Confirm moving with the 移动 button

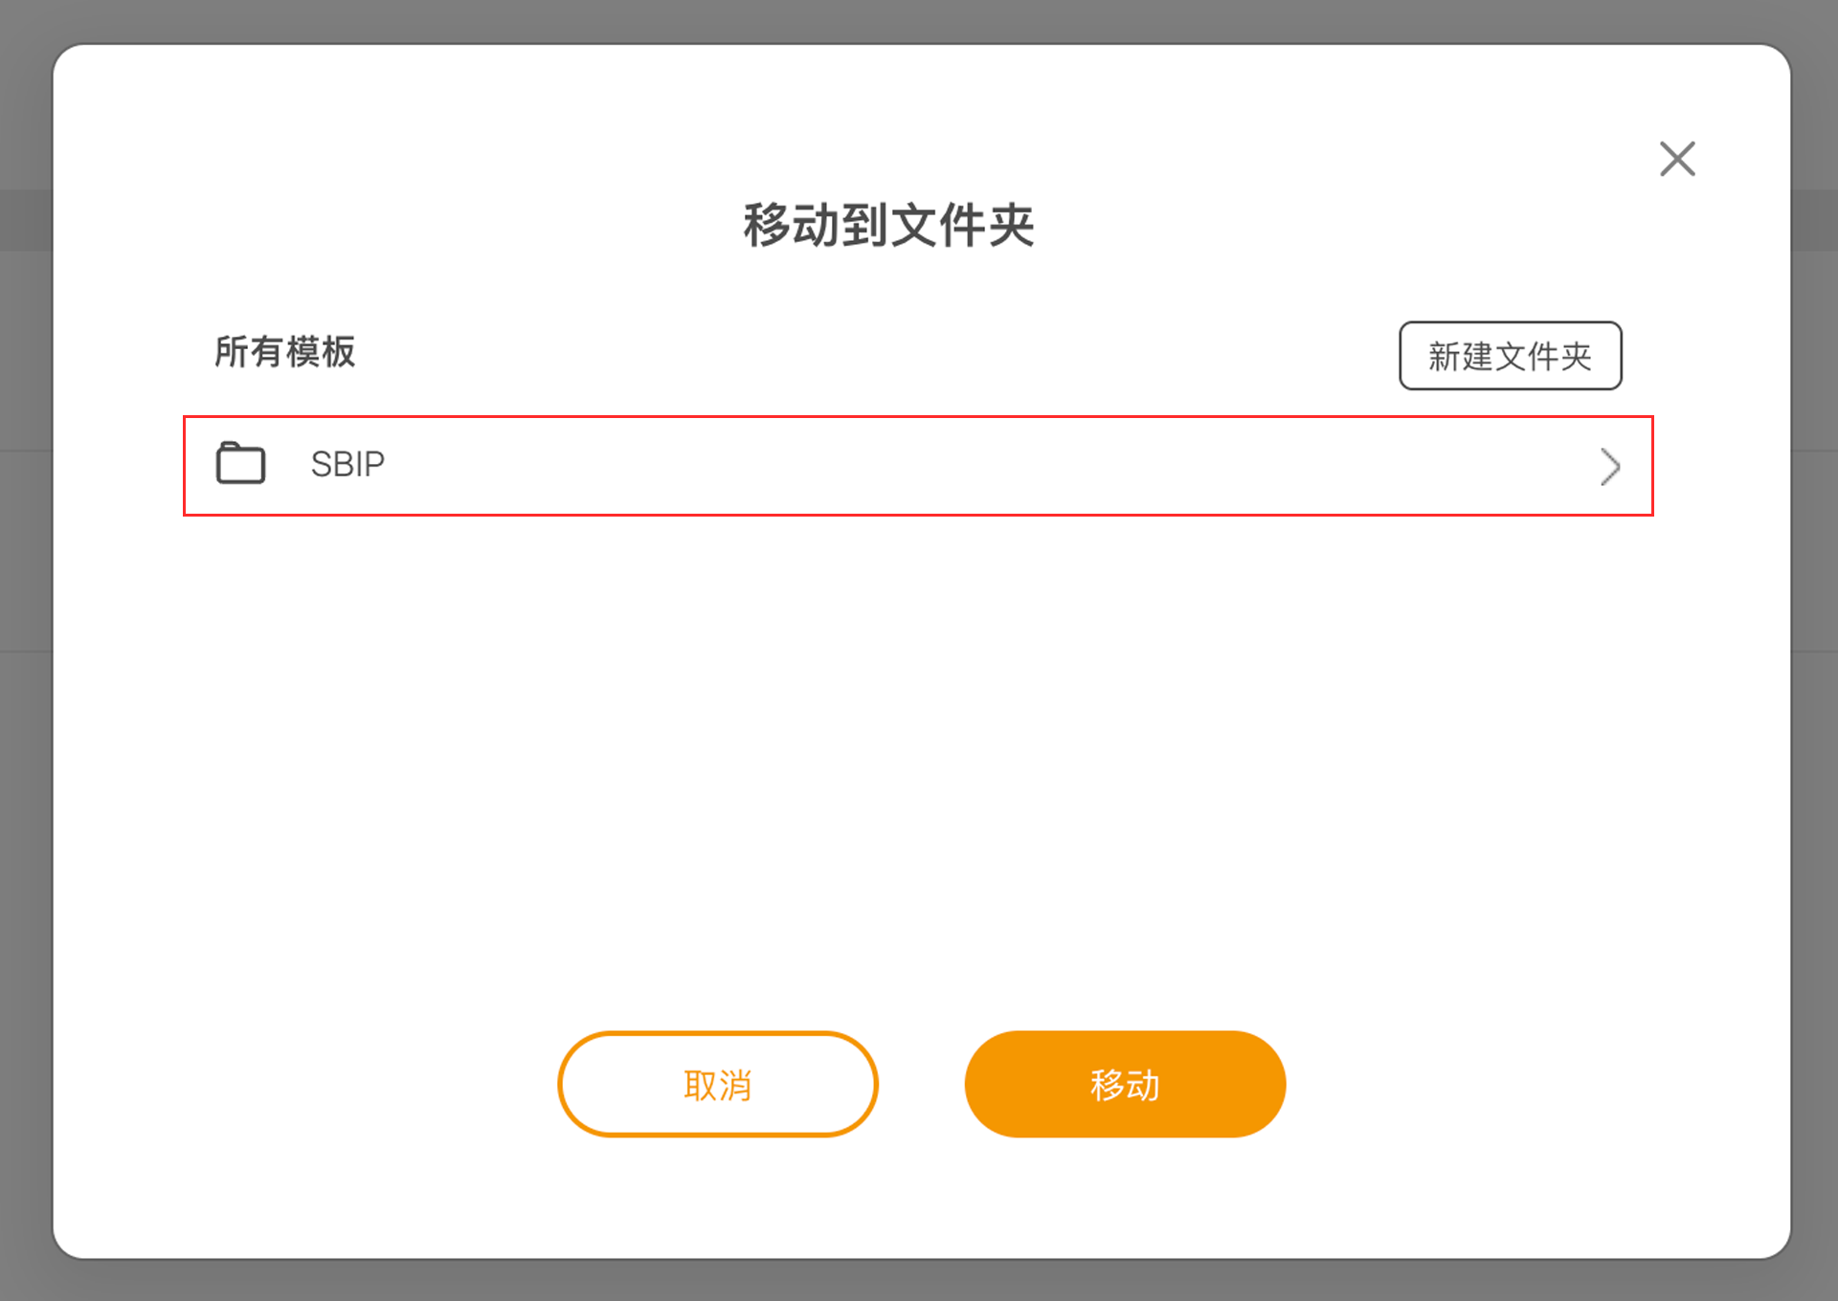click(1125, 1084)
